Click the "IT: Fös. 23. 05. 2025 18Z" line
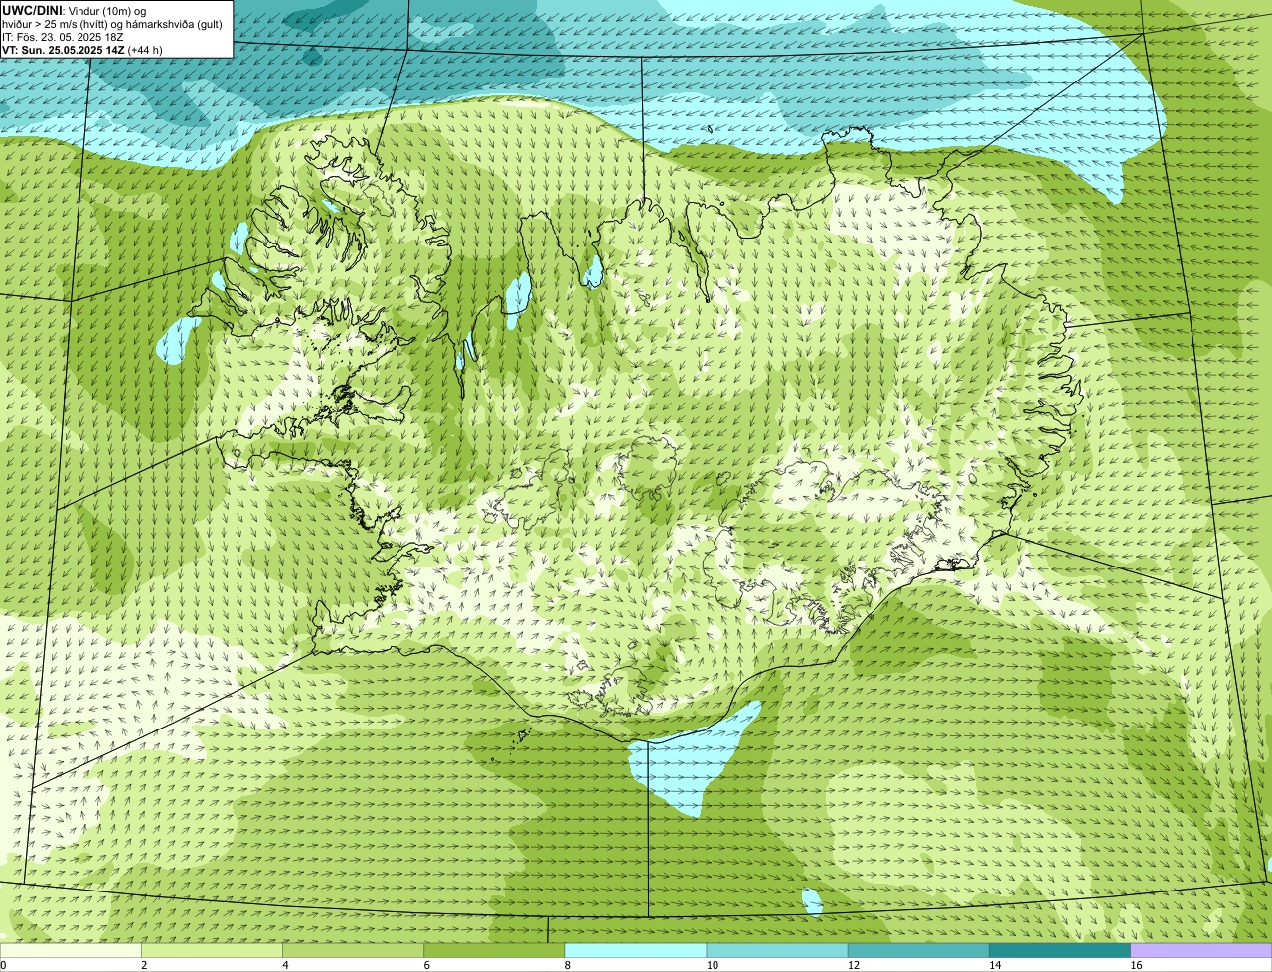Screen dimensions: 1272x972 (63, 36)
